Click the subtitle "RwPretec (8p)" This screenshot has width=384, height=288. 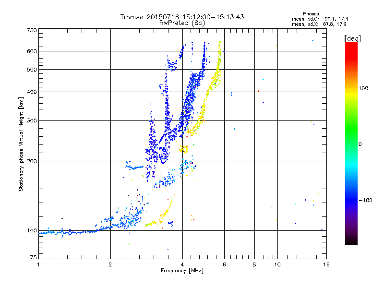182,23
